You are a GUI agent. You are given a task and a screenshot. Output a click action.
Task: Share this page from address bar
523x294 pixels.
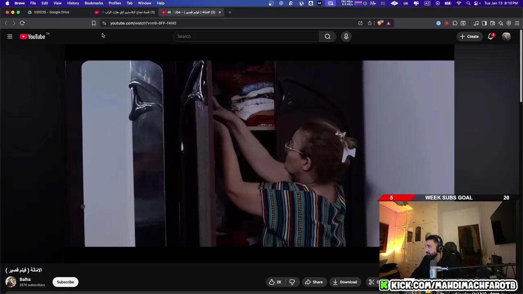click(370, 23)
